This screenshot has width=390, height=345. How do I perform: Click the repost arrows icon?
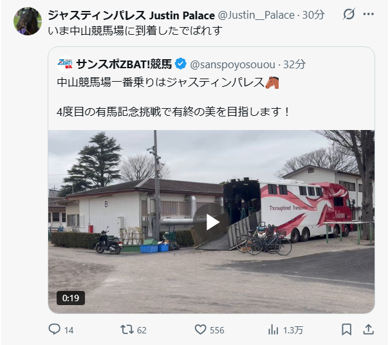(127, 330)
